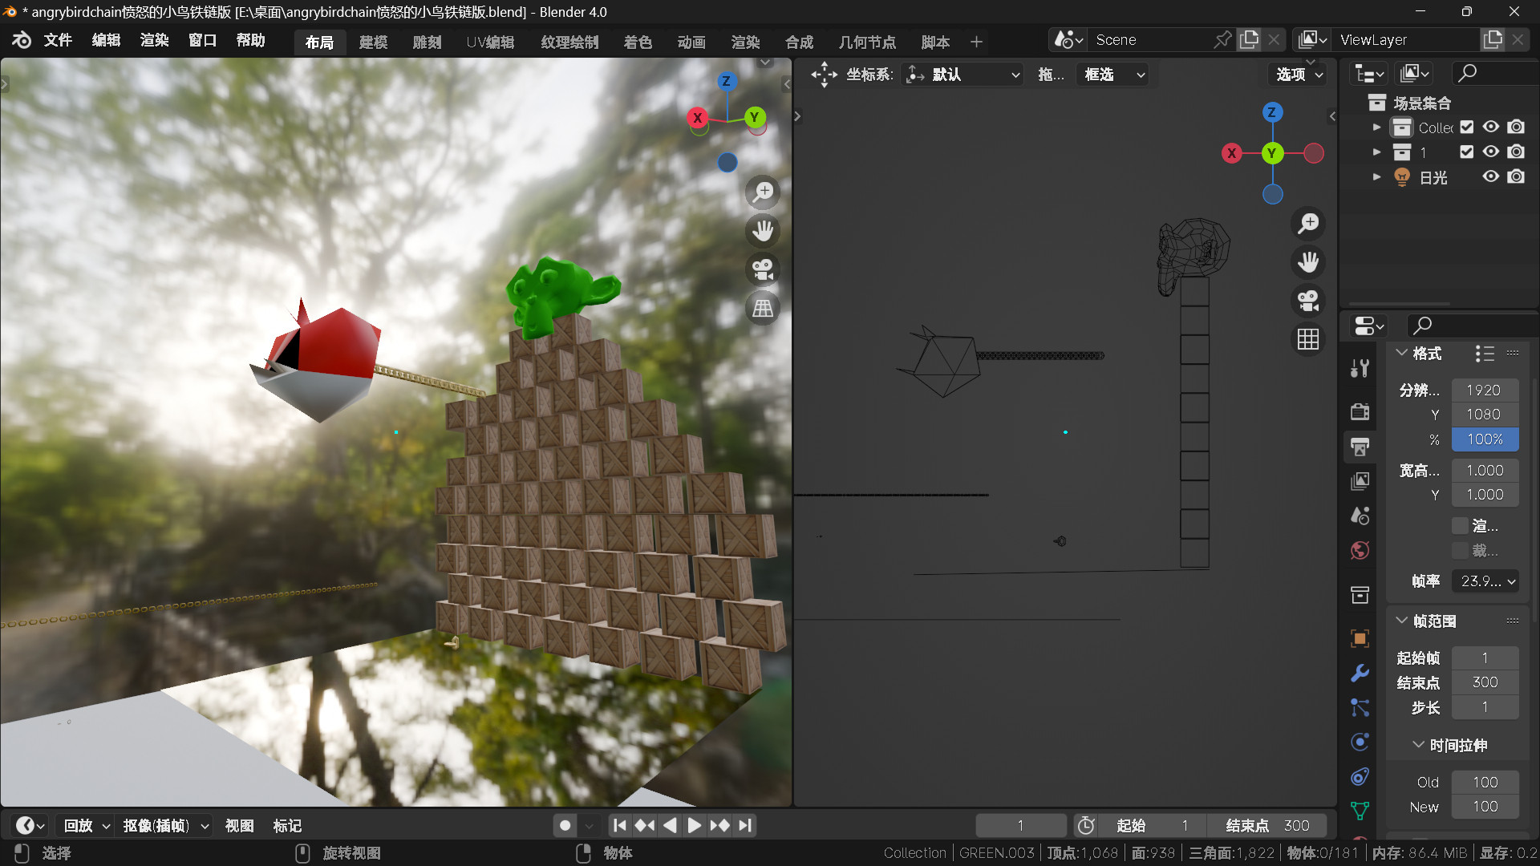Open the 渲染 menu in top bar
Viewport: 1540px width, 866px height.
[154, 40]
